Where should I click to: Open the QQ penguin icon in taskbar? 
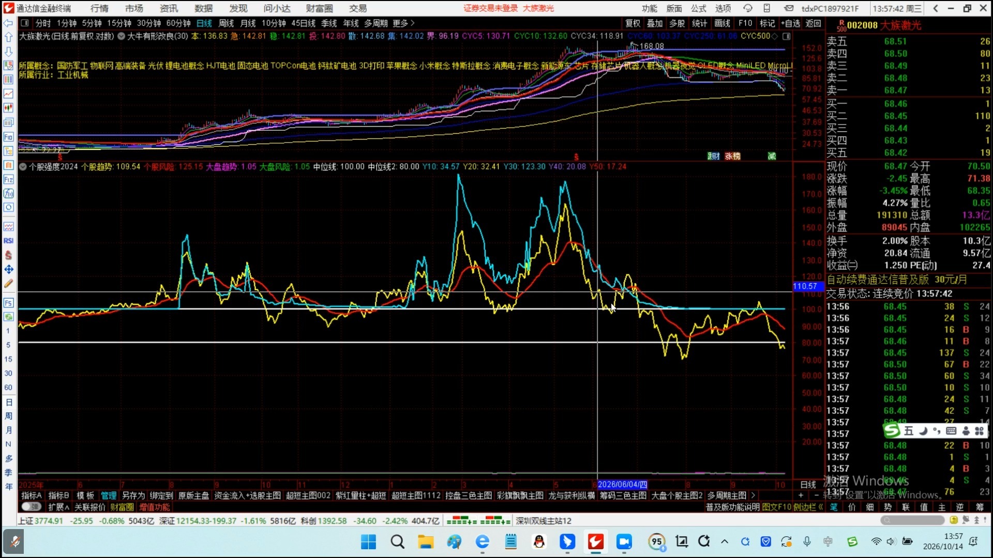[539, 541]
